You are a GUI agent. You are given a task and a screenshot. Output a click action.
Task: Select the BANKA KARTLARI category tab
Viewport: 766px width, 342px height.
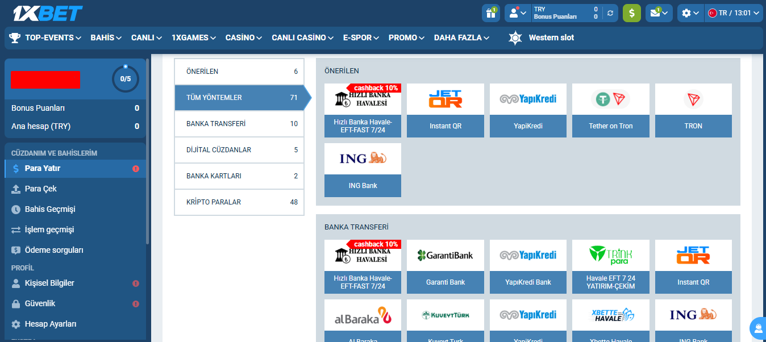pyautogui.click(x=239, y=176)
